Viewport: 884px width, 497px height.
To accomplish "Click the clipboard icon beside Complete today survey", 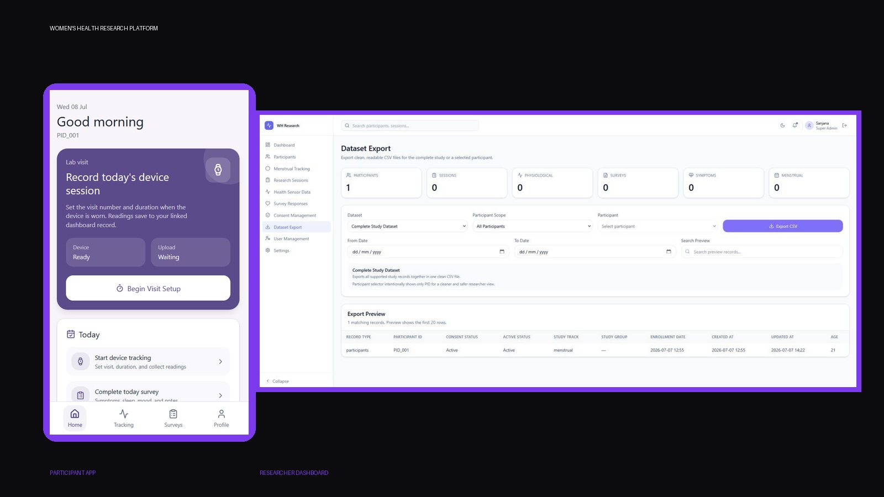I will click(x=81, y=395).
